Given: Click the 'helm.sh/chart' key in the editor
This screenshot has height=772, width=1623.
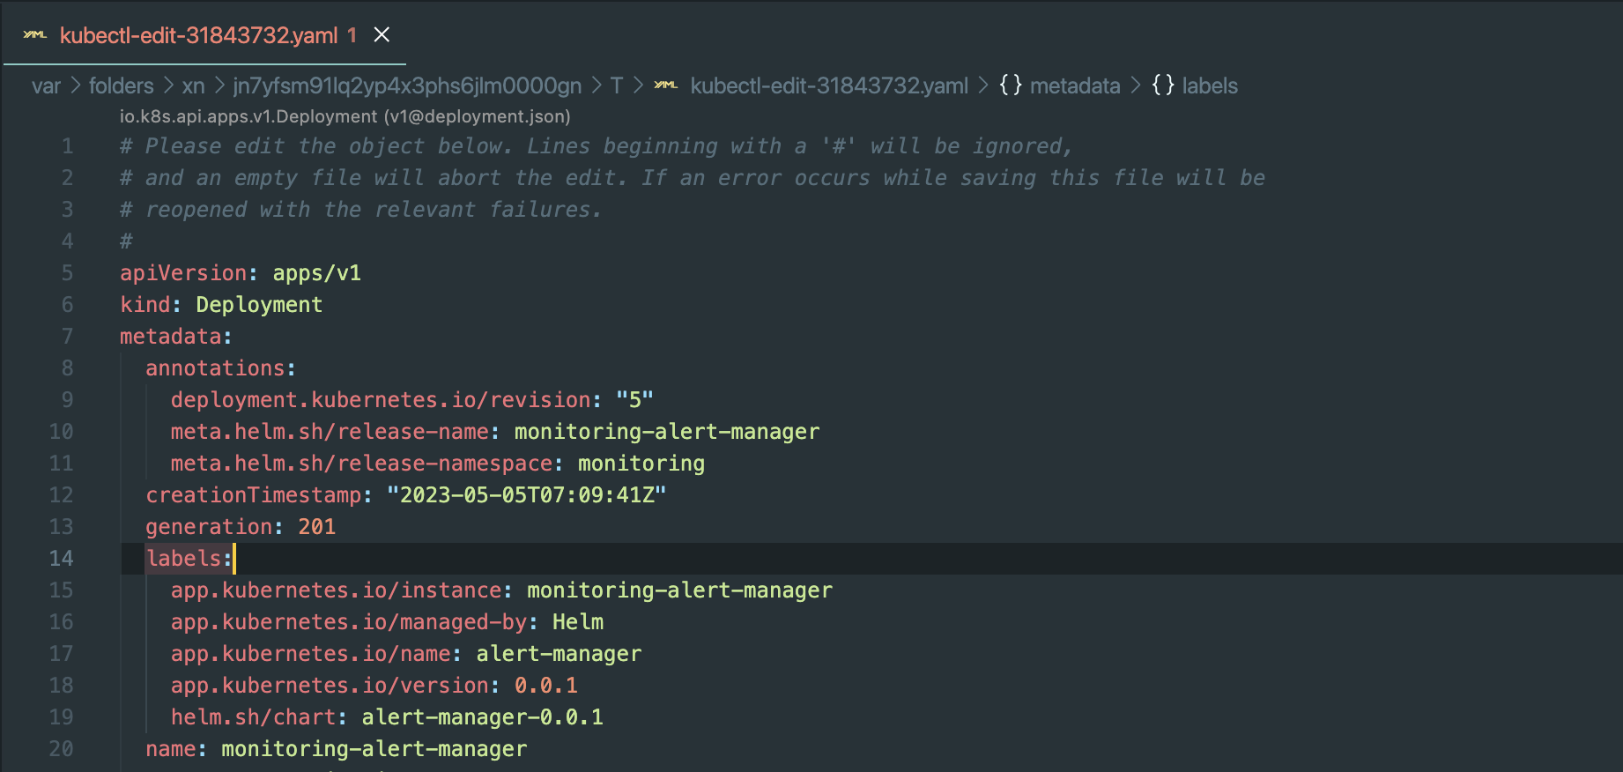Looking at the screenshot, I should coord(253,717).
